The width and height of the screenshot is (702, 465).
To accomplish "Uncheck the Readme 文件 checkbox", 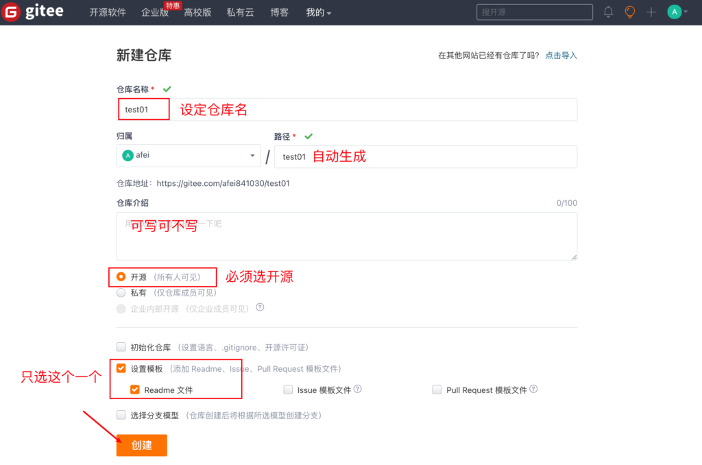I will [x=135, y=390].
